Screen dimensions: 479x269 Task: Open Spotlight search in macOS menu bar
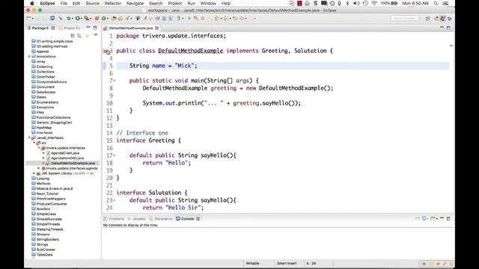coord(436,3)
